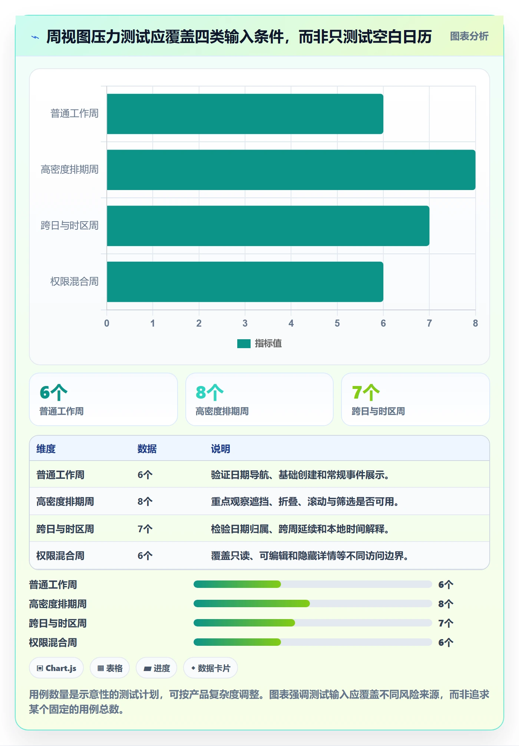The height and width of the screenshot is (746, 519).
Task: Open the 8个 高密度排期周 data card
Action: 259,399
